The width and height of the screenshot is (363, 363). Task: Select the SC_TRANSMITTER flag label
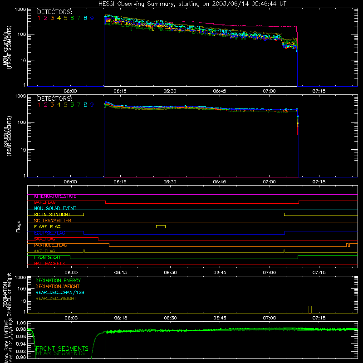point(53,221)
